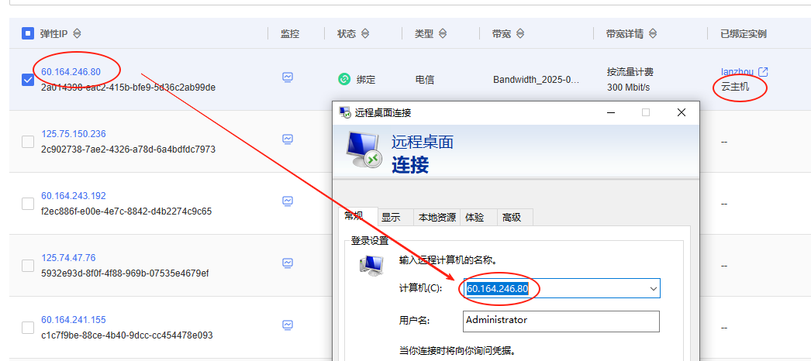Expand the 计算机 combo box dropdown arrow
This screenshot has height=361, width=811.
pyautogui.click(x=654, y=289)
